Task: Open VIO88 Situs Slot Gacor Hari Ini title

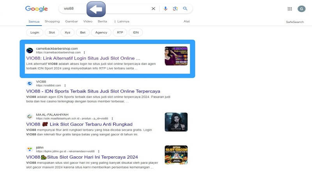Action: click(82, 157)
